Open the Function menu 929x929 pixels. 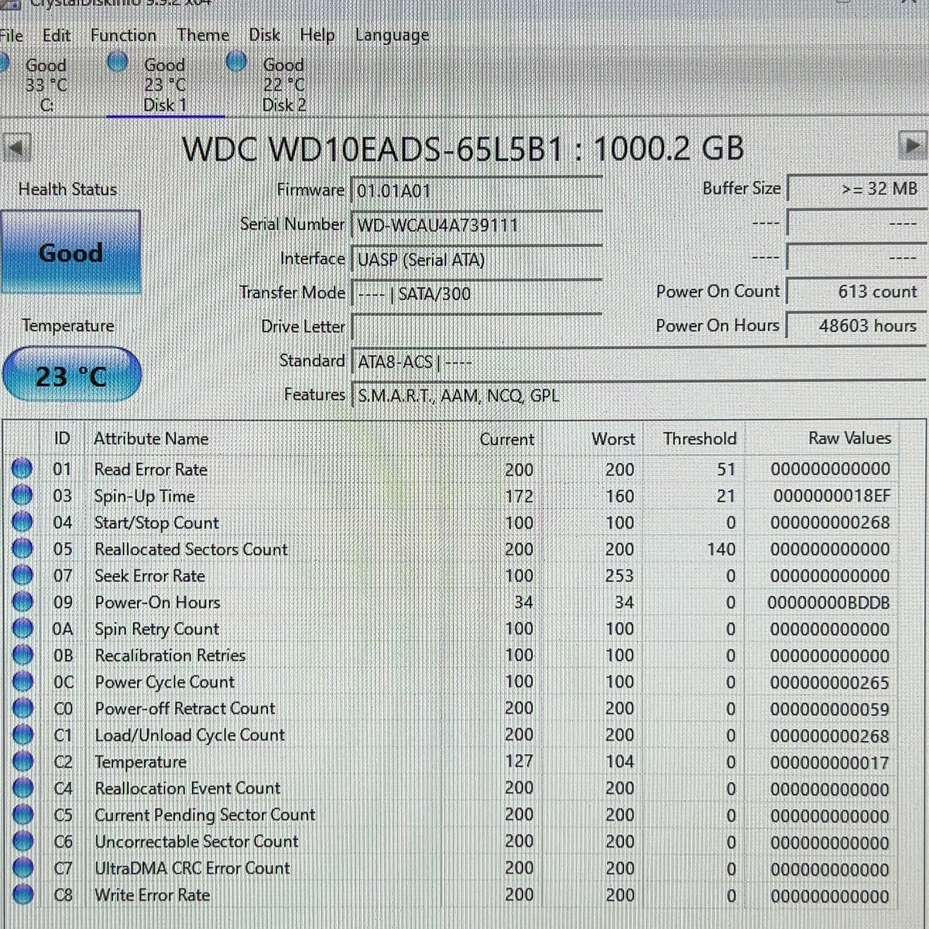coord(123,36)
